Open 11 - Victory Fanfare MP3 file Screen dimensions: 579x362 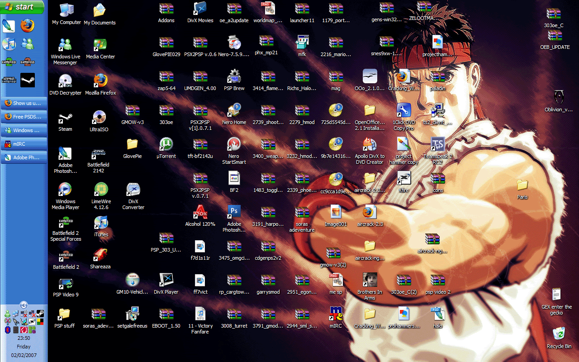pyautogui.click(x=200, y=320)
